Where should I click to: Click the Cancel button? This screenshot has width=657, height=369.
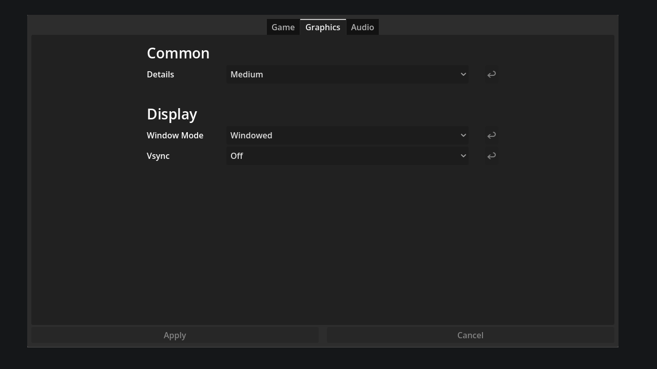(x=471, y=335)
